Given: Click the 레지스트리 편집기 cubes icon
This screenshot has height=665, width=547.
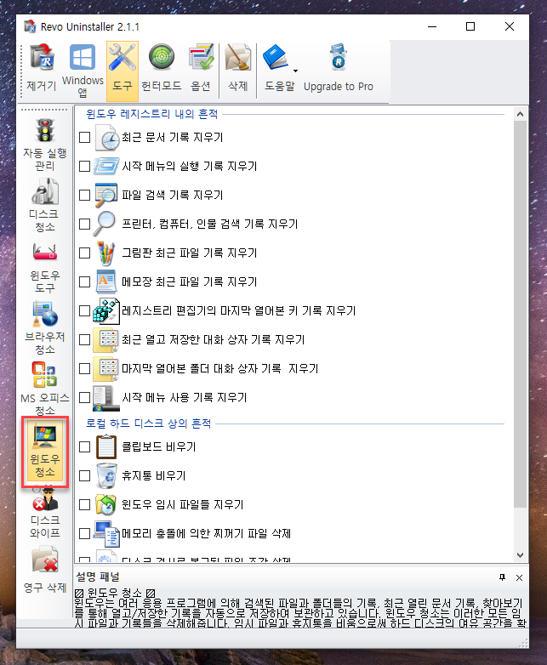Looking at the screenshot, I should click(x=106, y=311).
